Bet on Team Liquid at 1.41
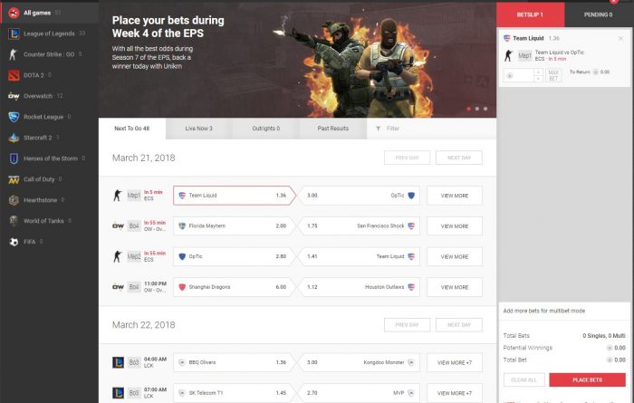The height and width of the screenshot is (403, 634). pyautogui.click(x=359, y=256)
